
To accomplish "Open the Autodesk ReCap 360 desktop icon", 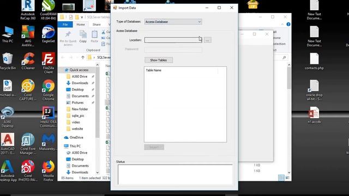I will 28,10.
